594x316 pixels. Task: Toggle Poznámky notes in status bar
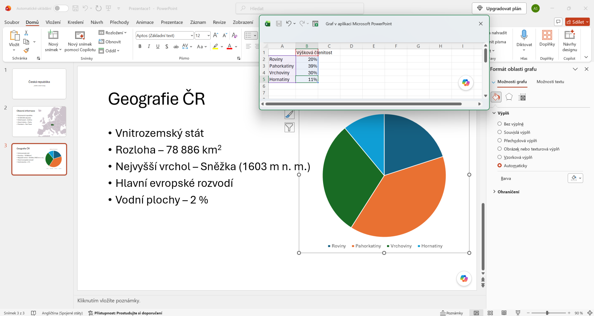[x=452, y=313]
